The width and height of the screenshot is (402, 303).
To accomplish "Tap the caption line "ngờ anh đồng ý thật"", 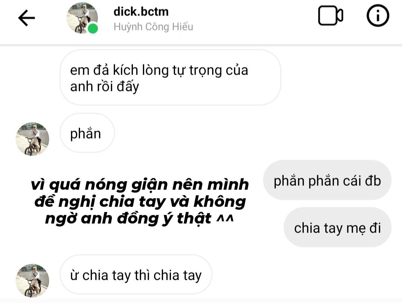I will coord(139,219).
